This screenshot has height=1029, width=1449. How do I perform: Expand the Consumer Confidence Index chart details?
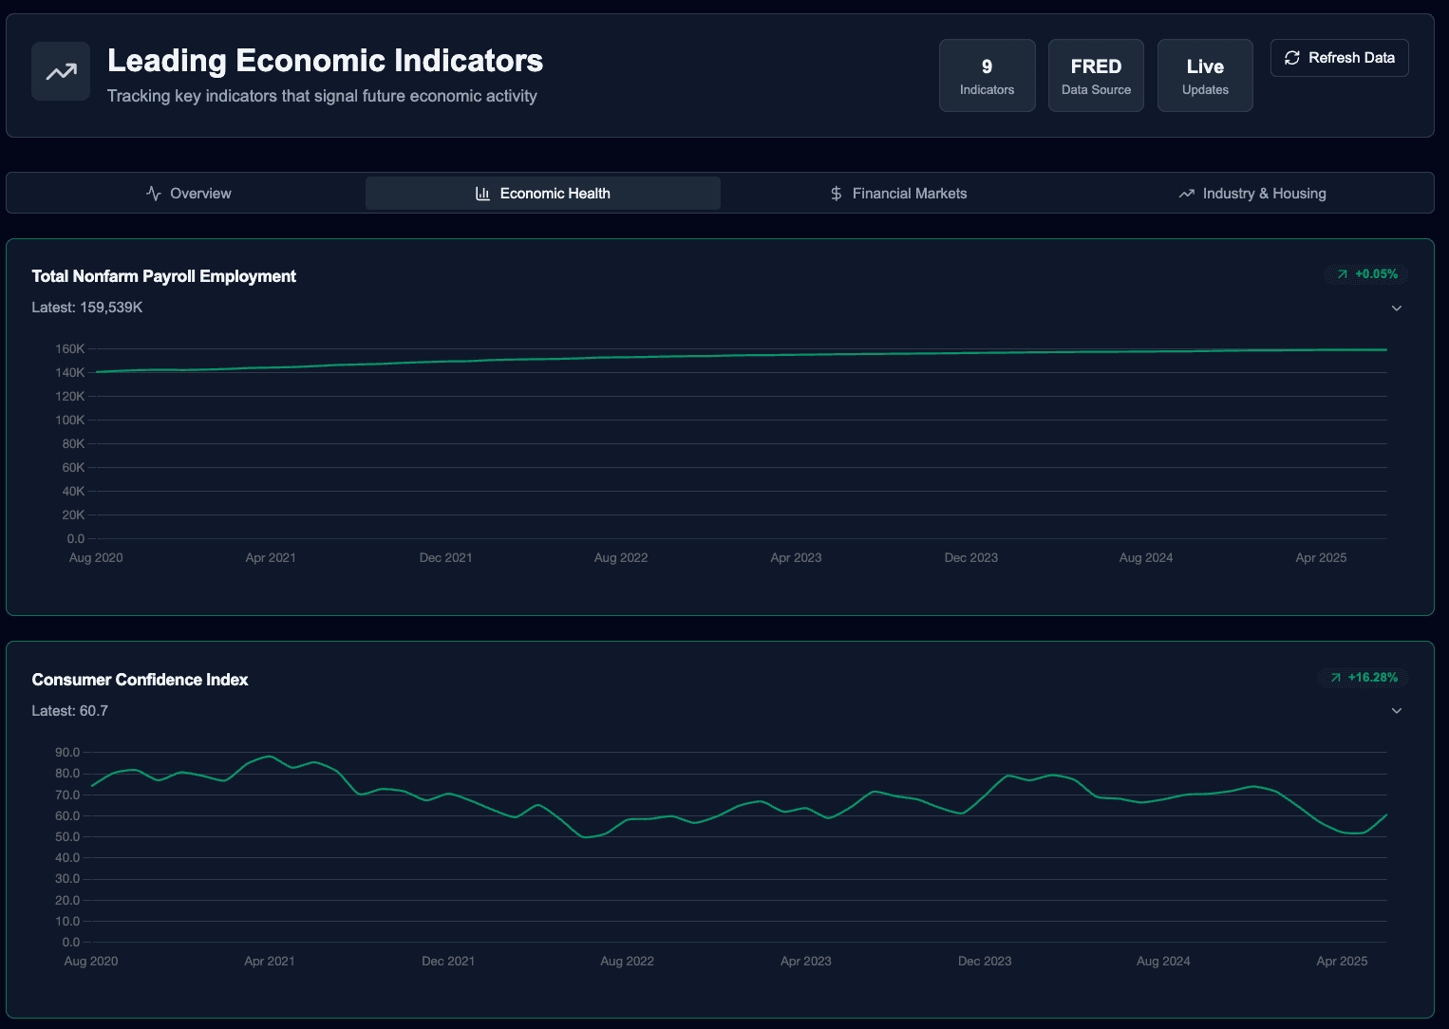1397,710
